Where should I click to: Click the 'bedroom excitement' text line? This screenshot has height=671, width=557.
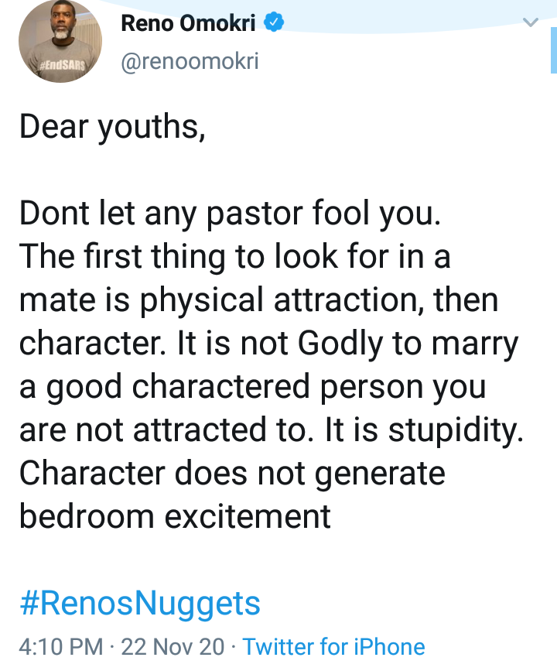[x=175, y=516]
